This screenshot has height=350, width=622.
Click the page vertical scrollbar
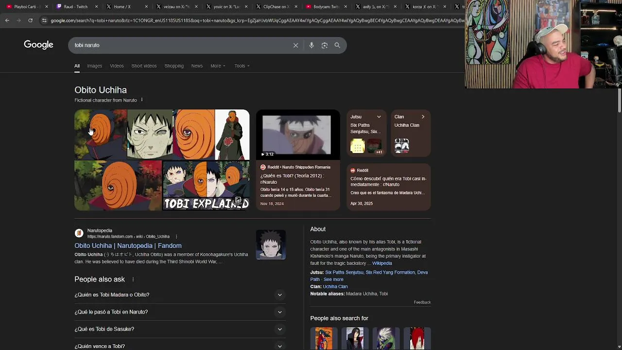tap(619, 101)
